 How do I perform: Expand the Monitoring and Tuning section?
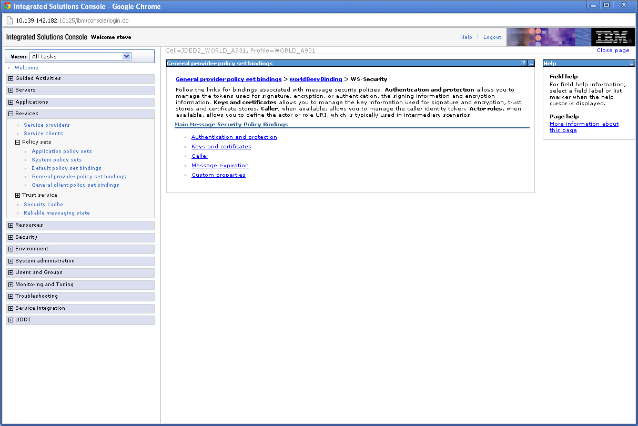[11, 285]
